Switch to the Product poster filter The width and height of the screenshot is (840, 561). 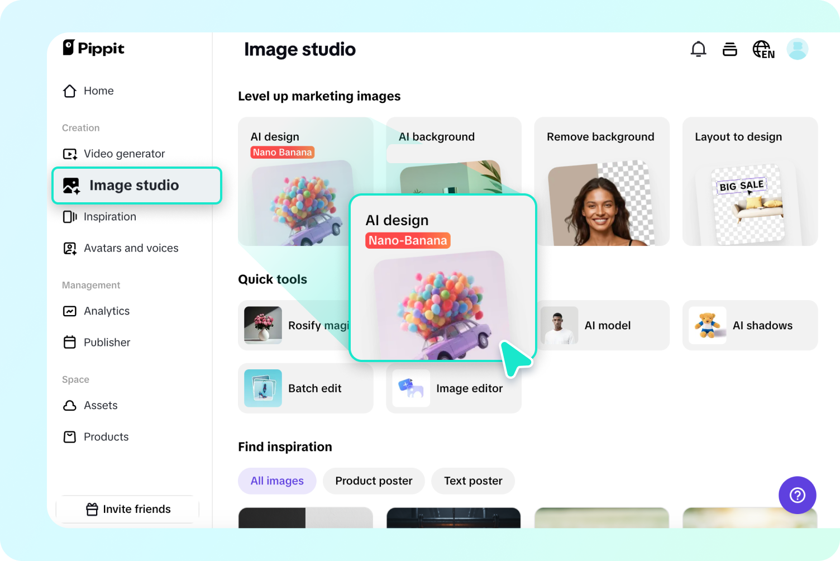373,481
